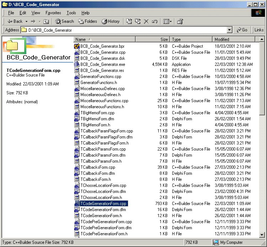Toggle the Search pane button

(x=64, y=21)
